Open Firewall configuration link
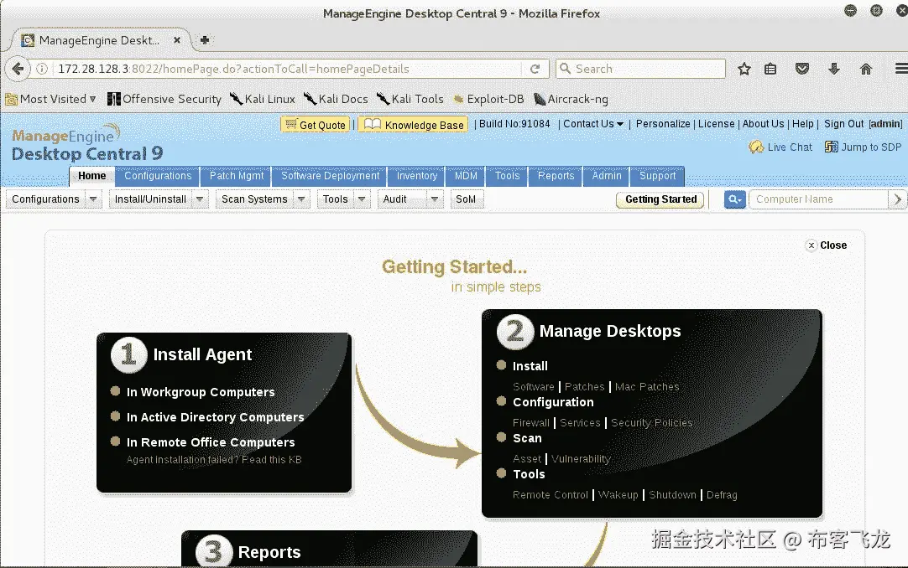 coord(530,423)
